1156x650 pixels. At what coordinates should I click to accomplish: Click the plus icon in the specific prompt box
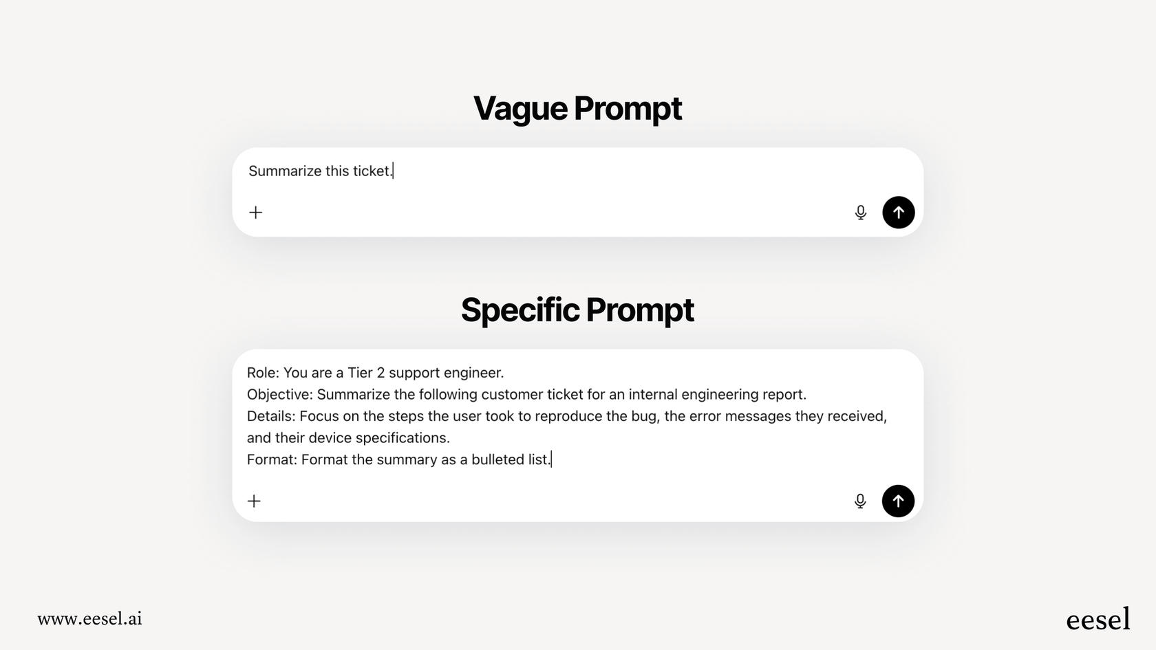point(254,501)
